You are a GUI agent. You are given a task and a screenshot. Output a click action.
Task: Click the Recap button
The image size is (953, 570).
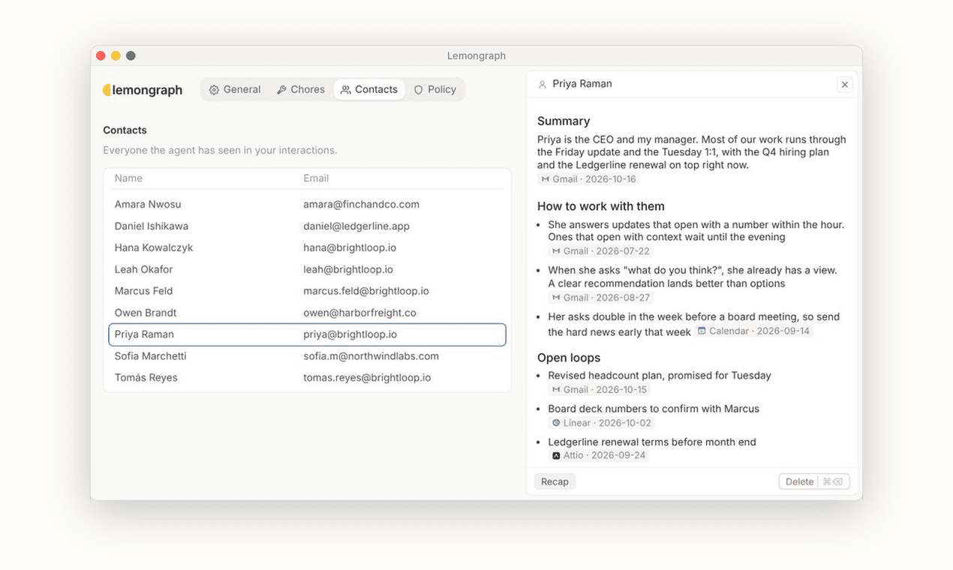coord(555,481)
